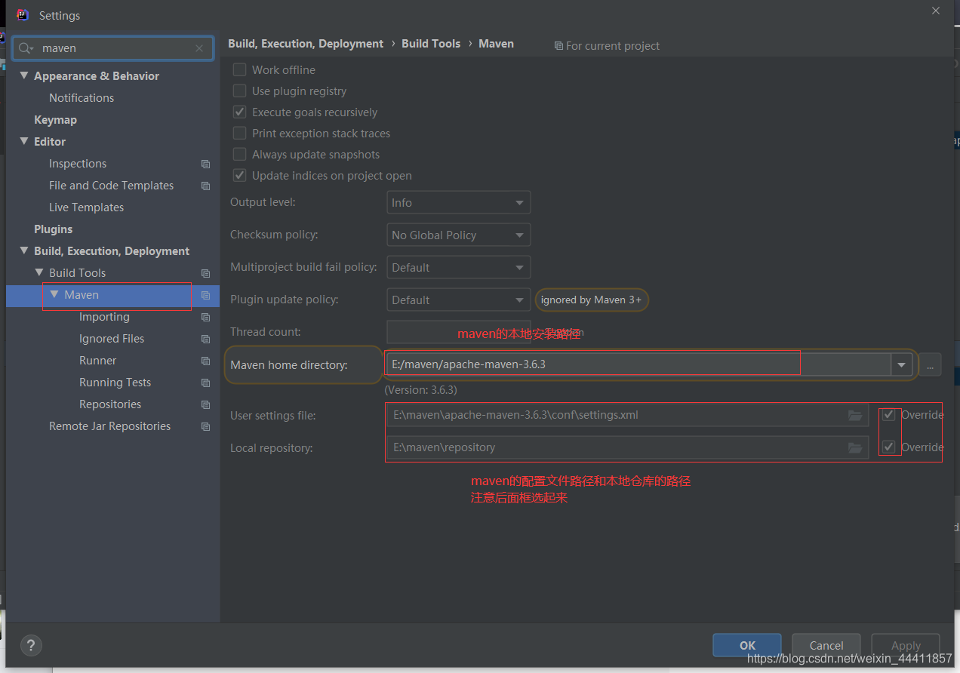Click project-level icon beside Importing

pos(205,317)
